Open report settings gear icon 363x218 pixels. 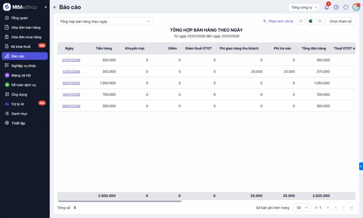[320, 21]
